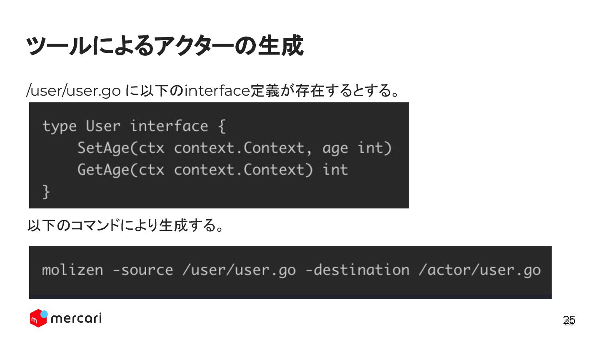
Task: Click the GetAge method name in code
Action: pos(103,170)
